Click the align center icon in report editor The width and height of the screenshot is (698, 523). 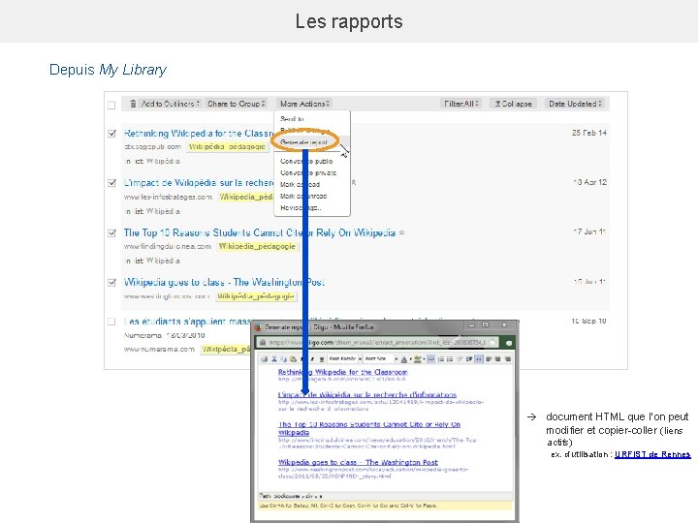tap(497, 359)
